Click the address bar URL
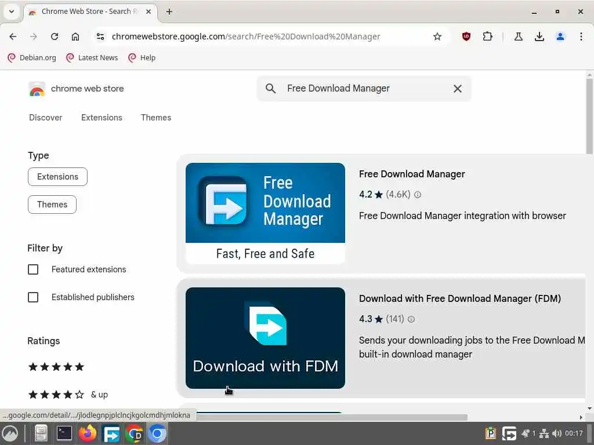The image size is (594, 445). point(246,37)
